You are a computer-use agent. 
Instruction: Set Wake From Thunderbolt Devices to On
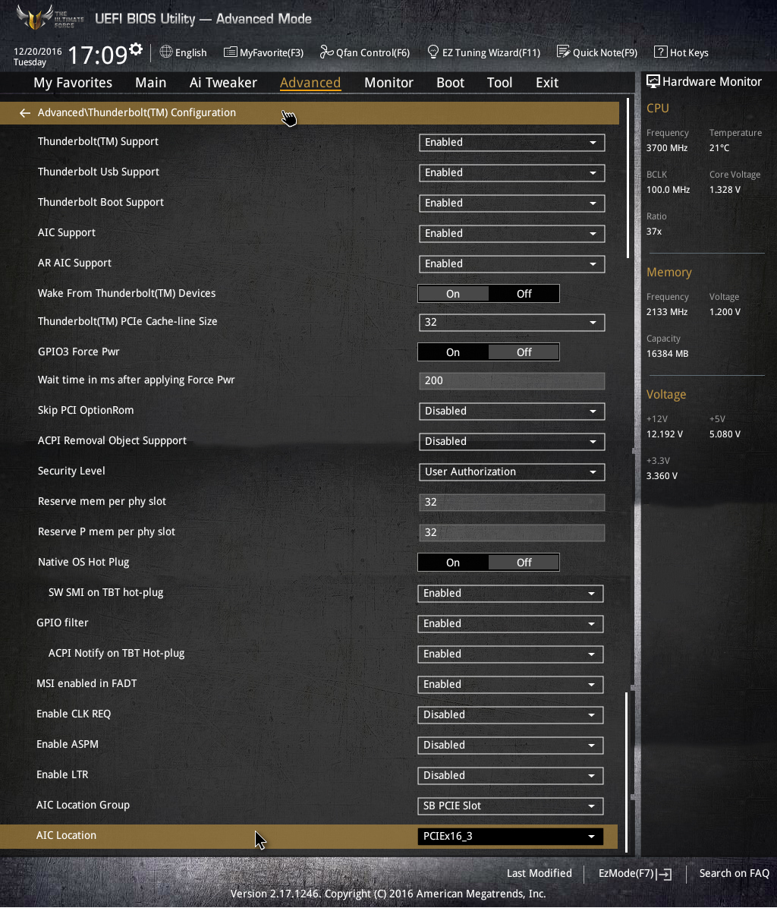click(453, 294)
